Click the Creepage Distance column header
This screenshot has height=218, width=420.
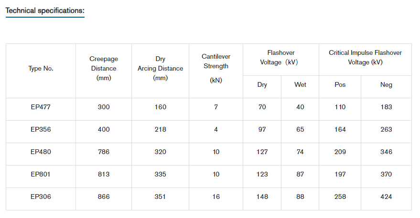pyautogui.click(x=104, y=68)
